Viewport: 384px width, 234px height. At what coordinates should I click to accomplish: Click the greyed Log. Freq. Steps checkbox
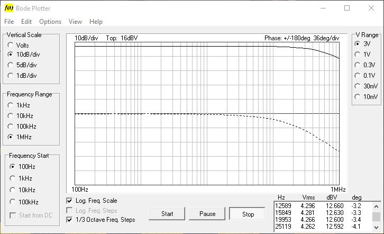click(x=69, y=211)
